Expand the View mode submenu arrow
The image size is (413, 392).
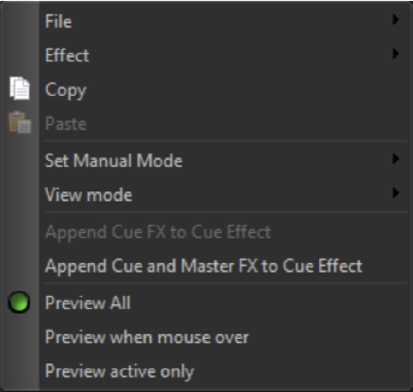point(396,193)
